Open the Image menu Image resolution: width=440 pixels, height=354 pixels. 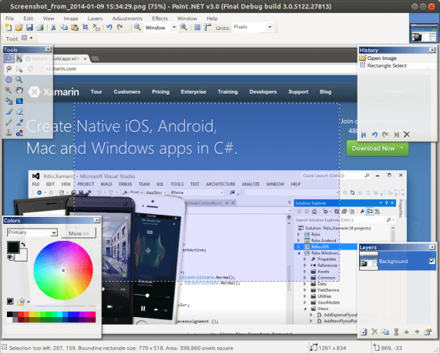[x=71, y=18]
